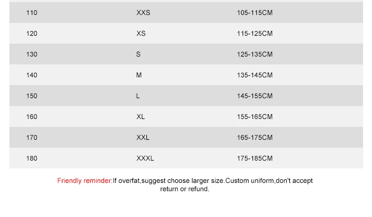Click the size 140 cell
This screenshot has width=372, height=217.
(32, 75)
